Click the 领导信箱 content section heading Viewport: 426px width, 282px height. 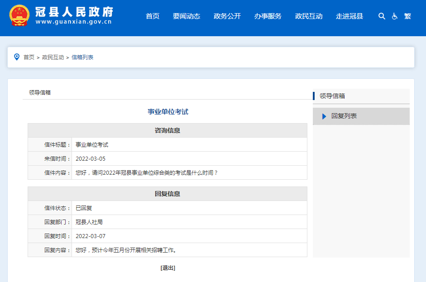(40, 93)
